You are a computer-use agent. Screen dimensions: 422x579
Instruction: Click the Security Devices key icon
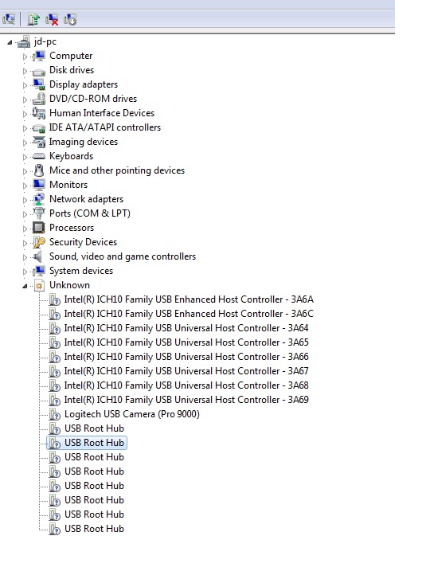coord(39,242)
